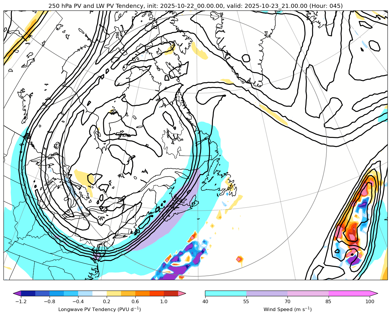Pick the light pink 70–85 wind speed swatch
Screen dimensions: 391x316
[x=308, y=293]
